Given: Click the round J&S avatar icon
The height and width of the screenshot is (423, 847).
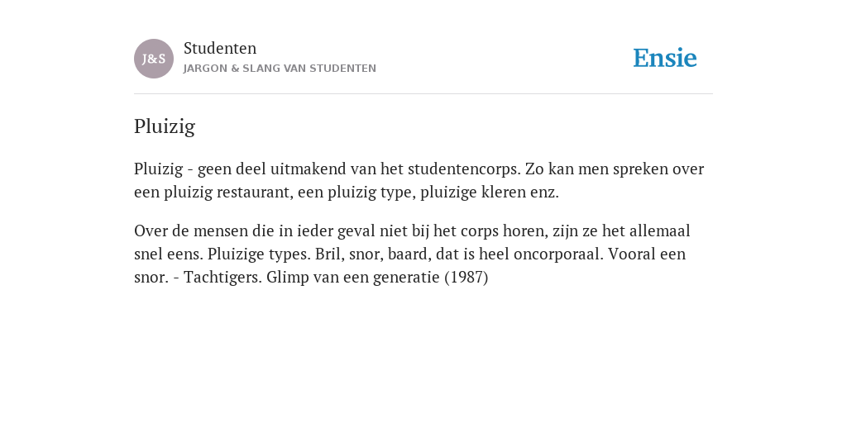Looking at the screenshot, I should click(154, 59).
